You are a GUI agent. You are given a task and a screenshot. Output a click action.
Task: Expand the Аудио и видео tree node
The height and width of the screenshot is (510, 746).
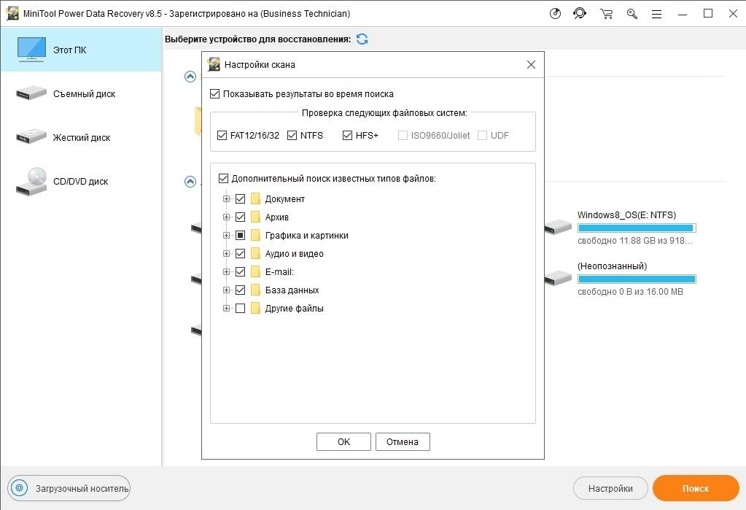point(227,253)
